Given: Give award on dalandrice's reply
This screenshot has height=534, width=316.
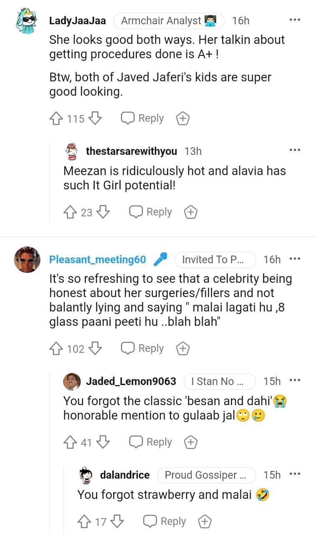Looking at the screenshot, I should click(205, 521).
